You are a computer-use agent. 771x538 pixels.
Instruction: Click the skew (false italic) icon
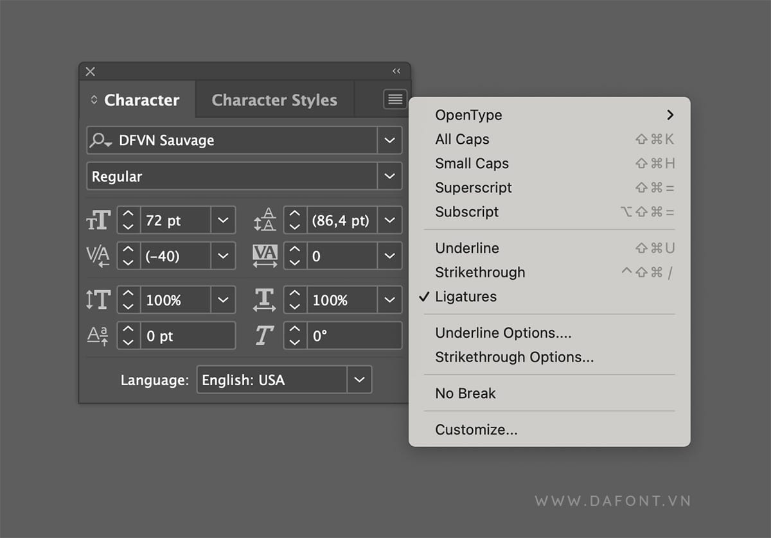265,335
